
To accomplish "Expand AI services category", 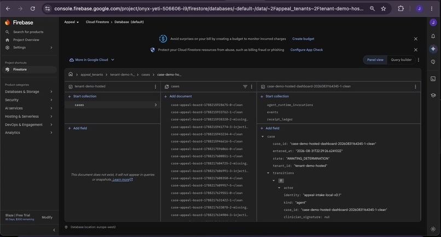I will [28, 108].
